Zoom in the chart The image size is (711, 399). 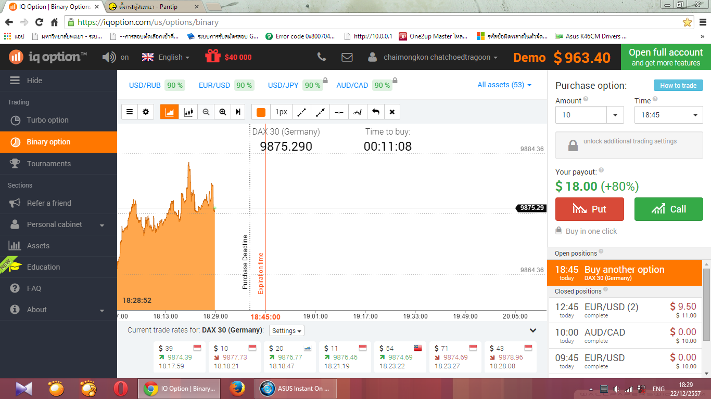(223, 112)
